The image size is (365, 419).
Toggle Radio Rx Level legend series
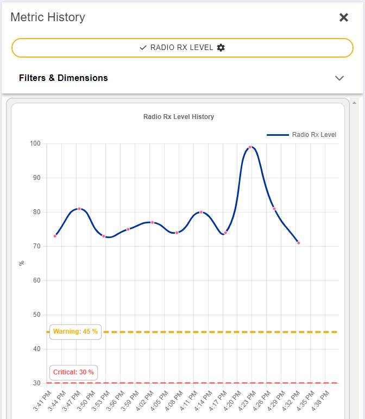[x=314, y=135]
